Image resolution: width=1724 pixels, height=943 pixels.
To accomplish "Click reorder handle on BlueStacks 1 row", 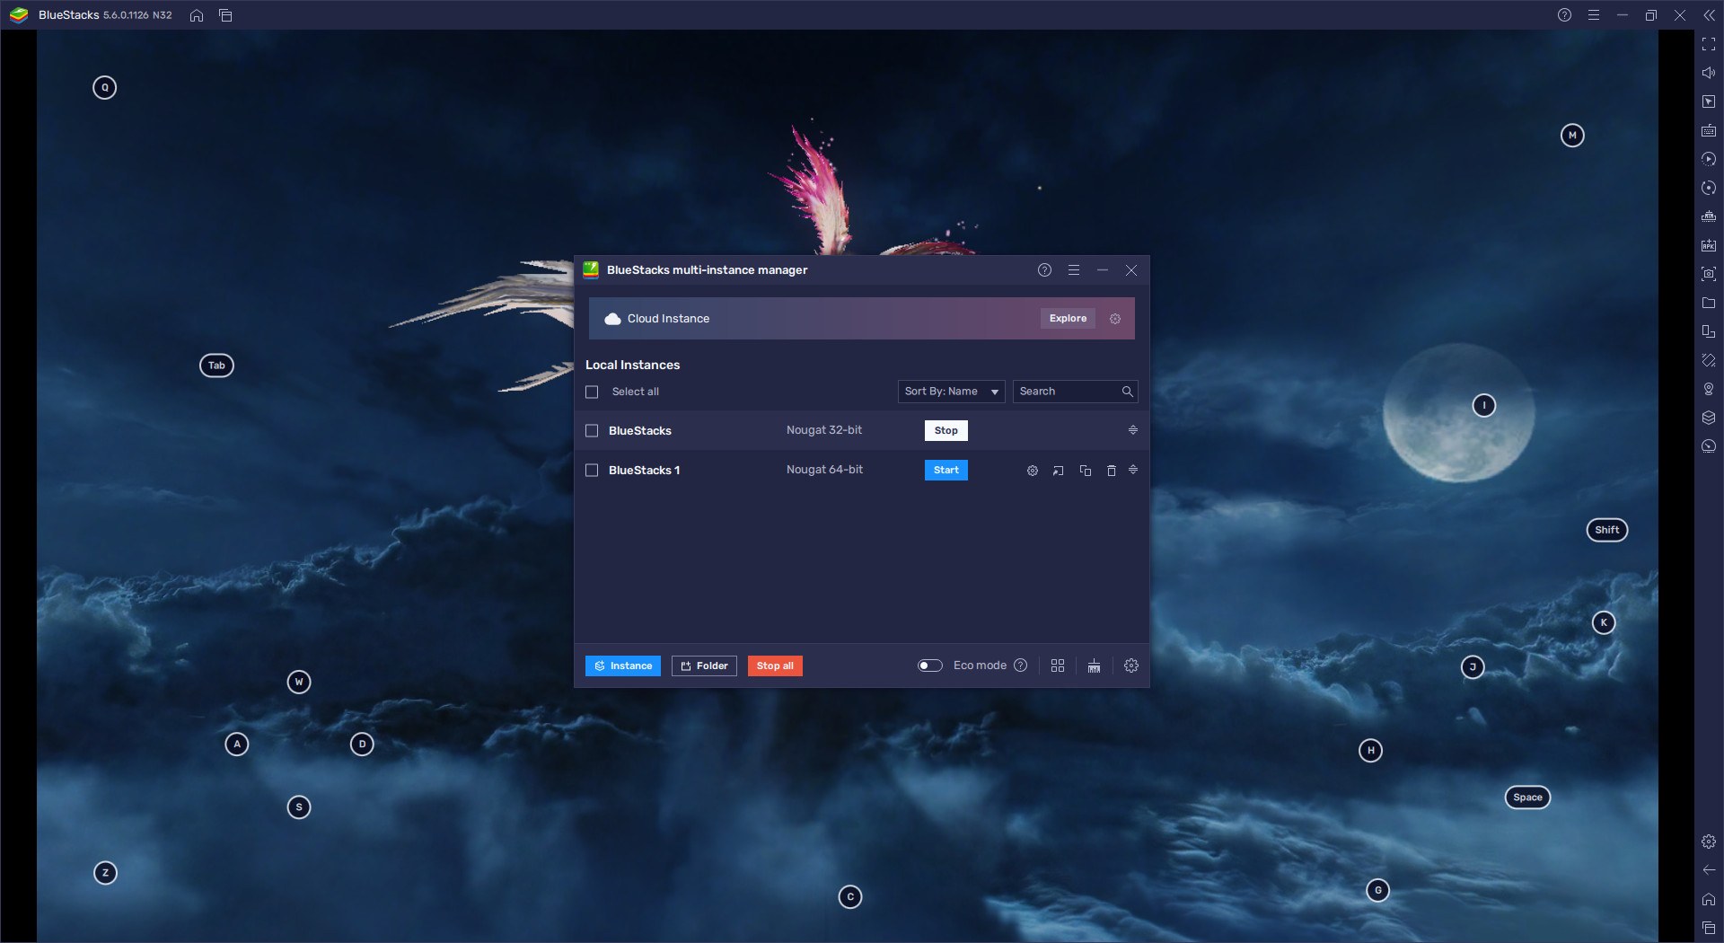I will click(x=1133, y=470).
